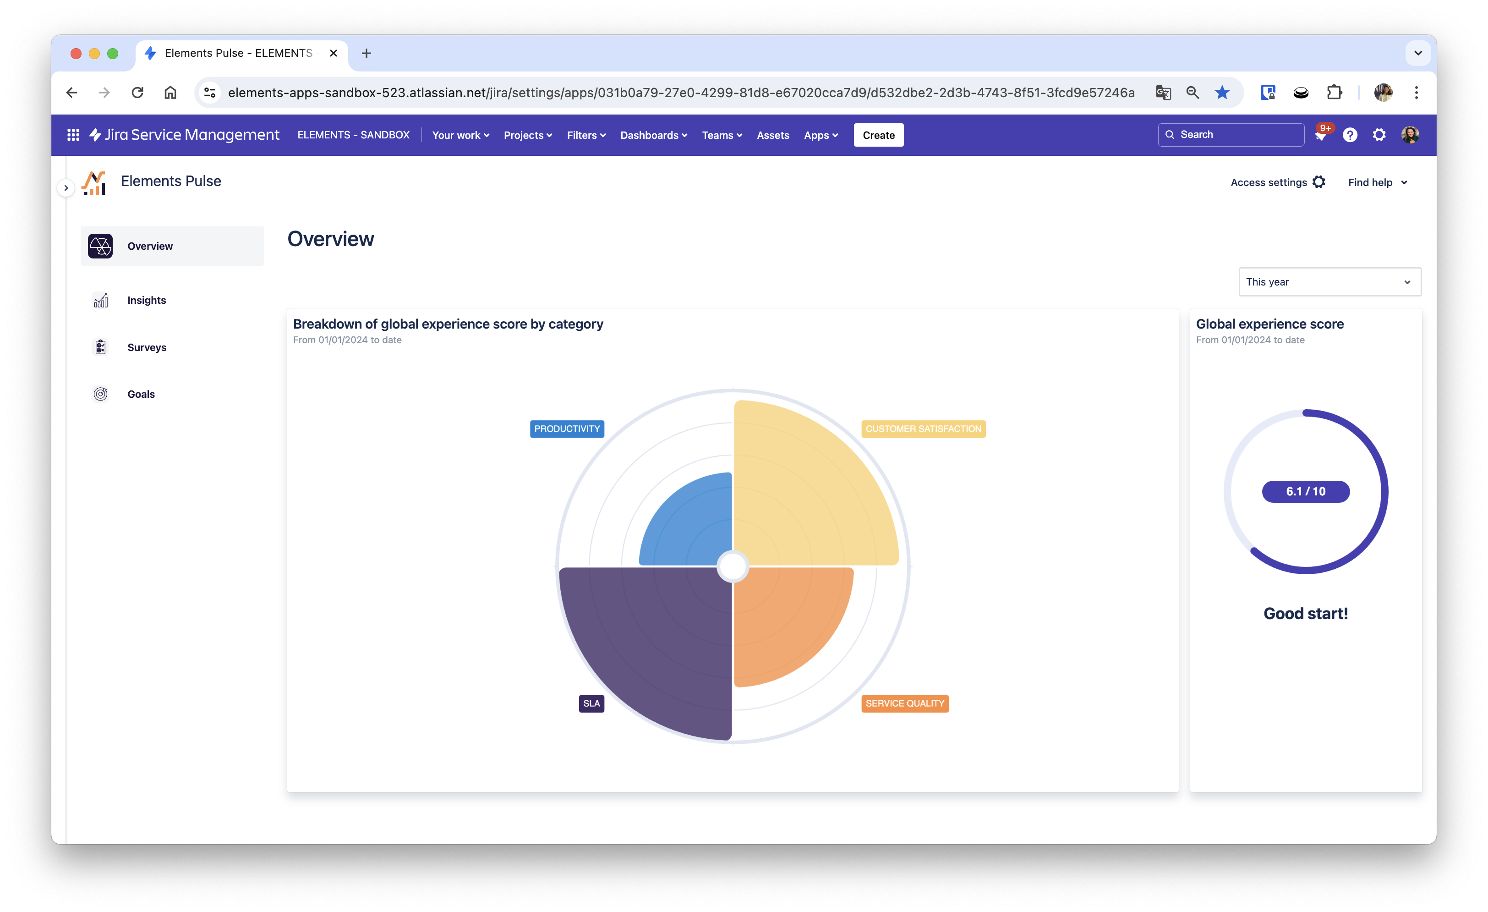Screen dimensions: 1488x912
Task: Bookmark page with the star icon
Action: click(x=1222, y=93)
